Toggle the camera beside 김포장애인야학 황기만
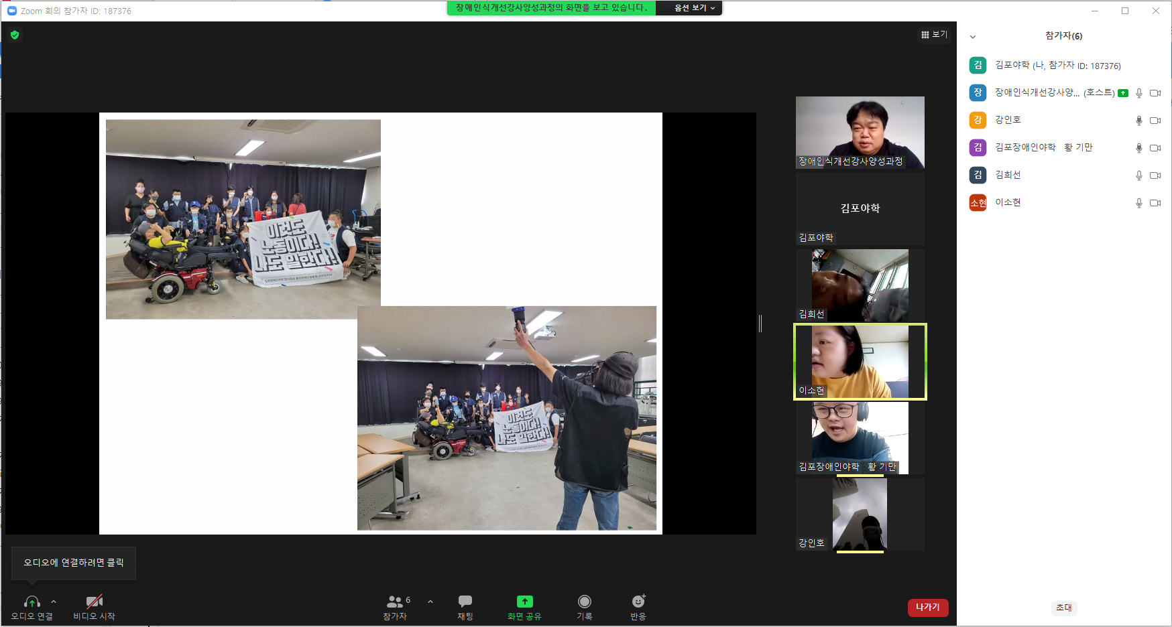The width and height of the screenshot is (1172, 627). coord(1155,148)
